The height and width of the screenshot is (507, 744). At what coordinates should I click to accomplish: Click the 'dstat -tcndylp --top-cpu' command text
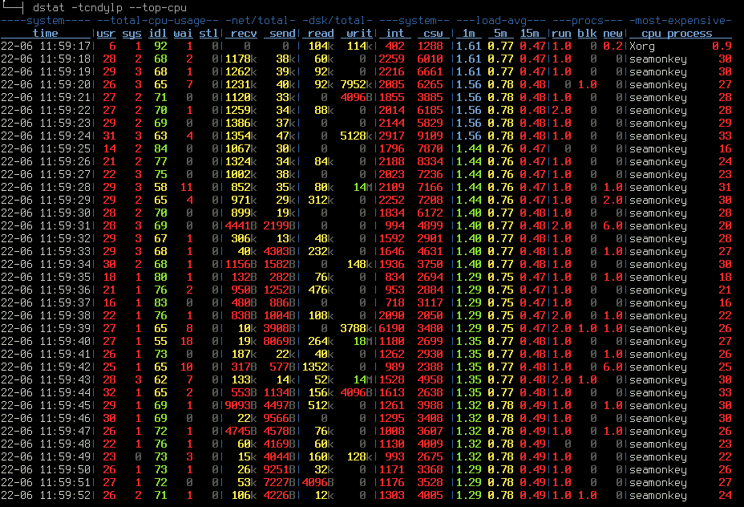click(110, 7)
